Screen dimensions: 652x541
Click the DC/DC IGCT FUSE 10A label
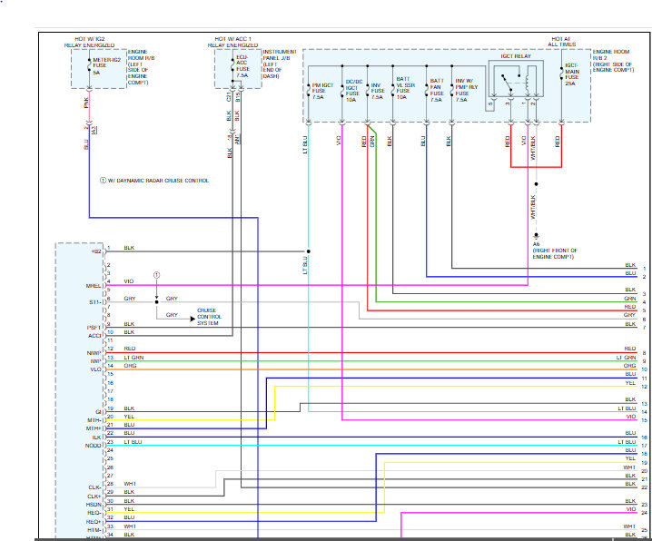[x=354, y=91]
